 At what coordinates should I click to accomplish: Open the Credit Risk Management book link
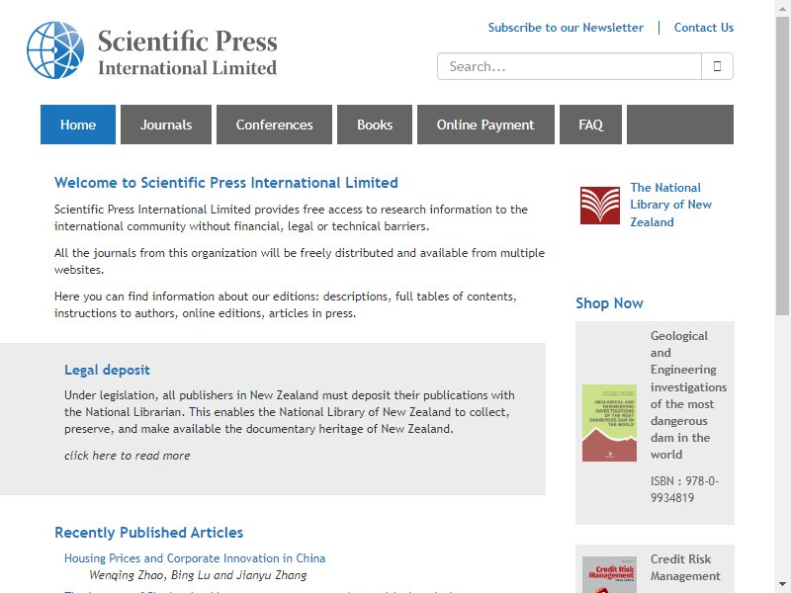685,567
